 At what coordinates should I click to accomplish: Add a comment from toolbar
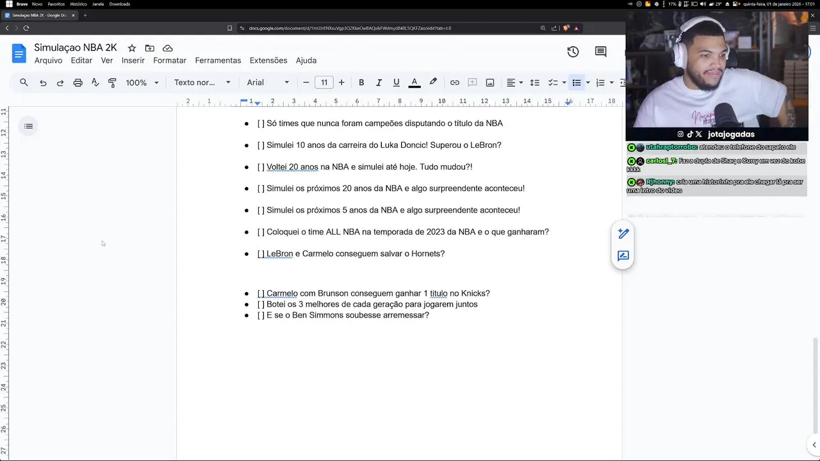[x=472, y=83]
